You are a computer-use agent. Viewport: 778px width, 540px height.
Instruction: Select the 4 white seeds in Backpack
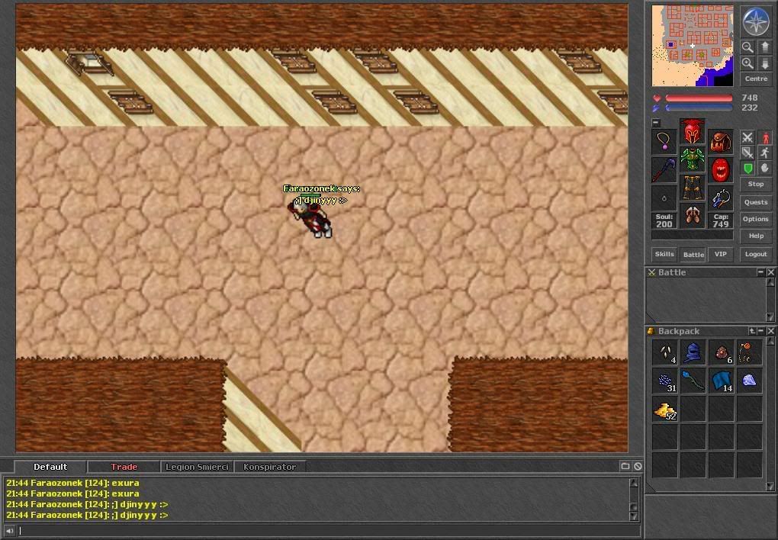tap(665, 352)
